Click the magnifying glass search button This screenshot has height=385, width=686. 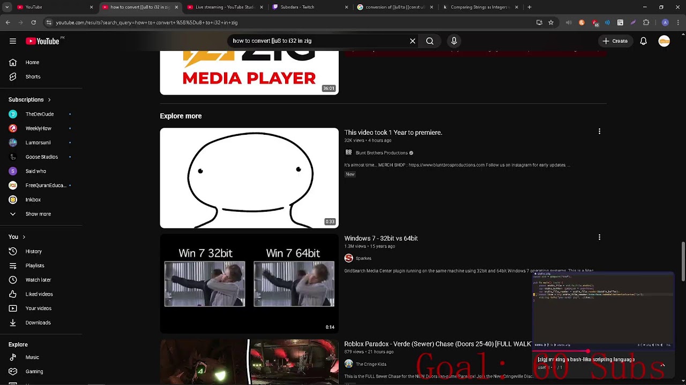pos(430,41)
